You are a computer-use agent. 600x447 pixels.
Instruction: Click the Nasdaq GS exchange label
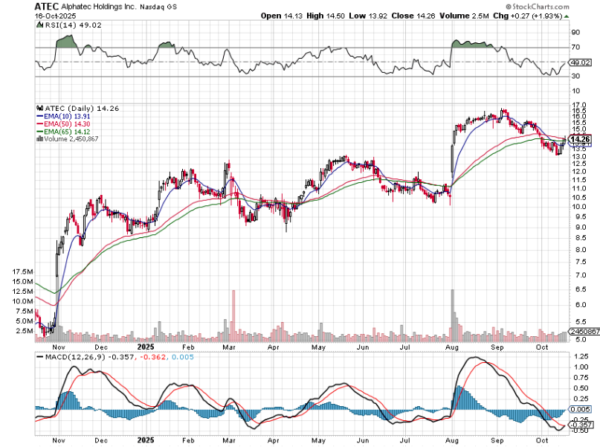tap(158, 7)
